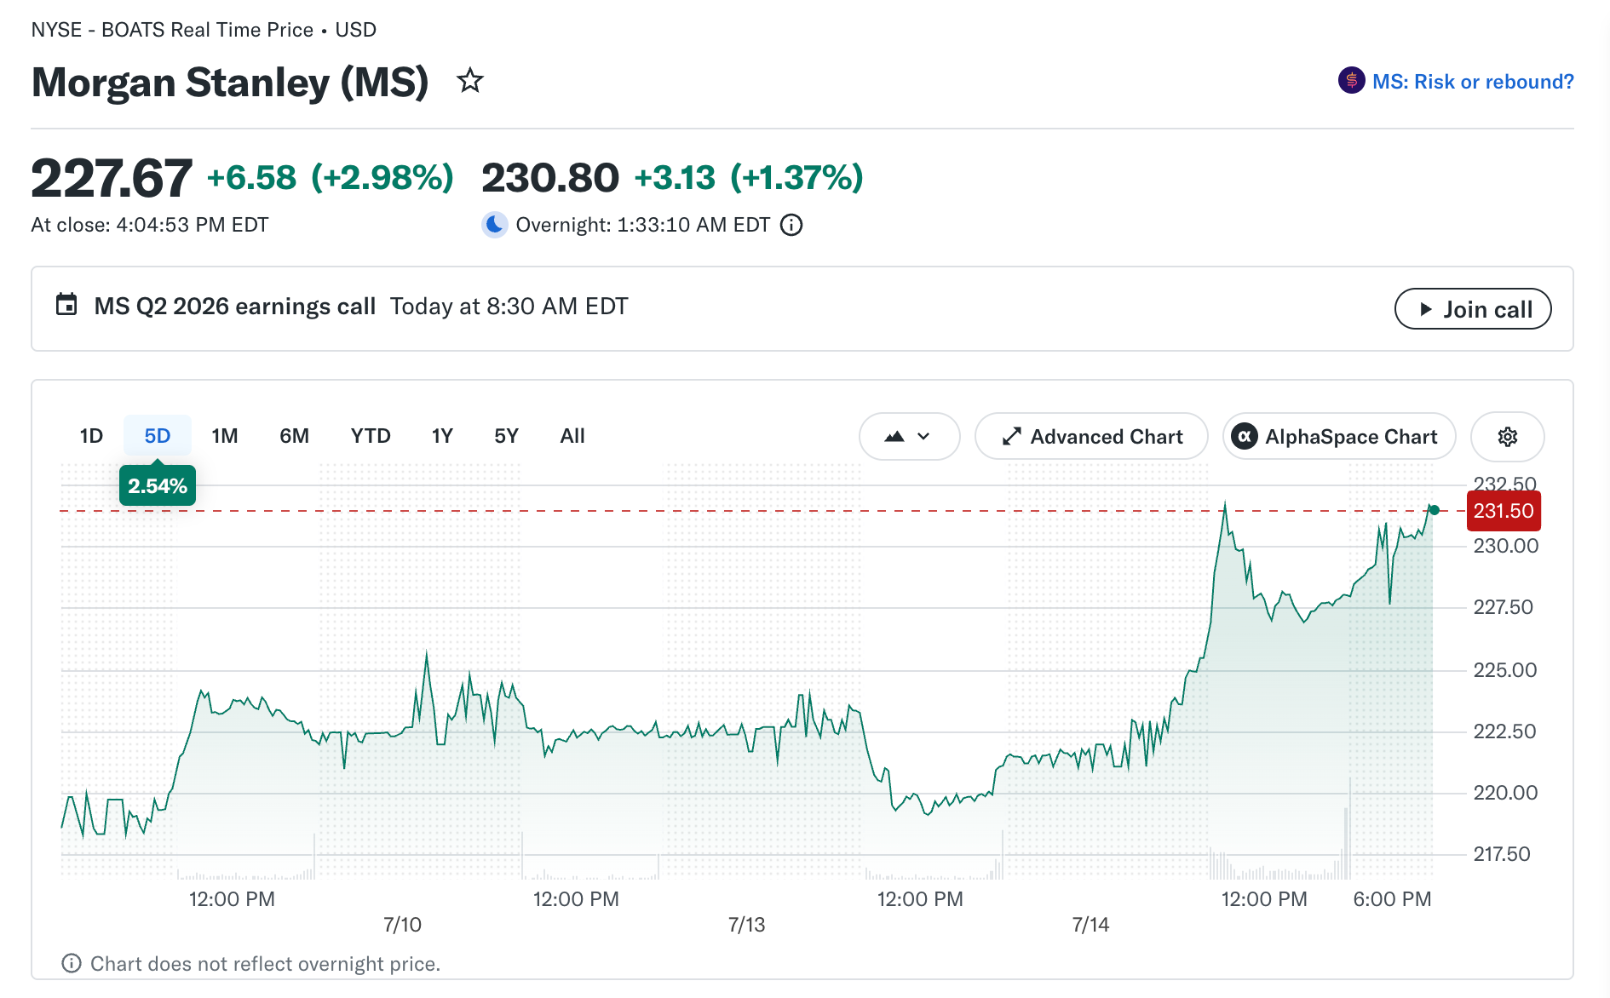1610x998 pixels.
Task: Click the closing price 227.67
Action: click(x=112, y=178)
